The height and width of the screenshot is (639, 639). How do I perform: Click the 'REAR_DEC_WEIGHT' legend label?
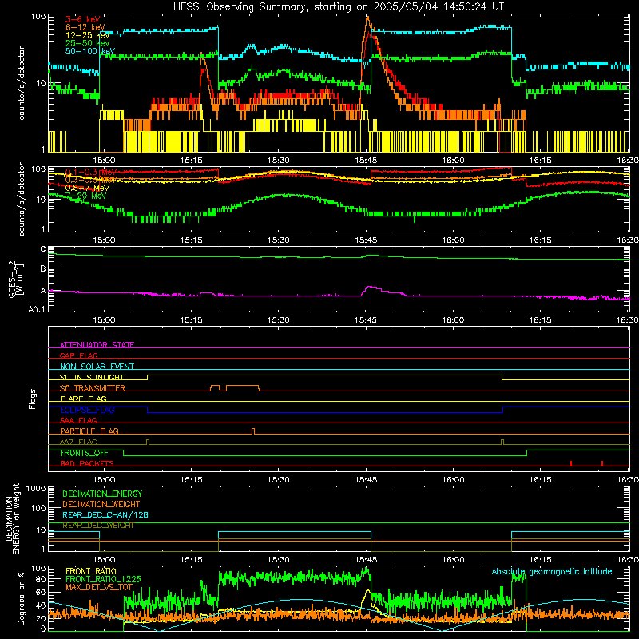point(98,526)
